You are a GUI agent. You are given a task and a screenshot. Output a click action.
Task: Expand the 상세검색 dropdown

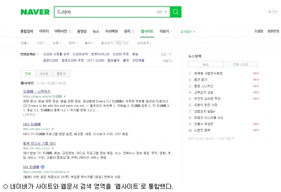click(x=144, y=43)
